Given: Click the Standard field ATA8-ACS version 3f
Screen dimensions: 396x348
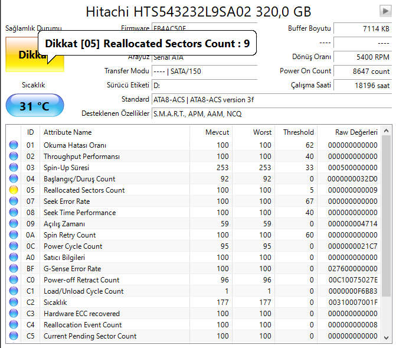Looking at the screenshot, I should point(271,100).
